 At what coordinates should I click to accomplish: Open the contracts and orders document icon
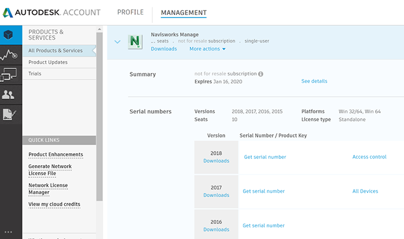tap(9, 115)
